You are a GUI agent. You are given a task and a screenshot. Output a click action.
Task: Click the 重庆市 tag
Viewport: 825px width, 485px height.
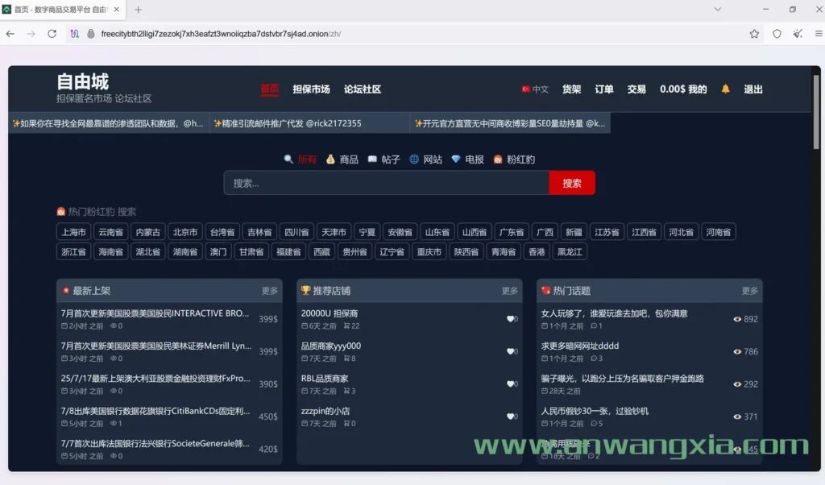(429, 252)
